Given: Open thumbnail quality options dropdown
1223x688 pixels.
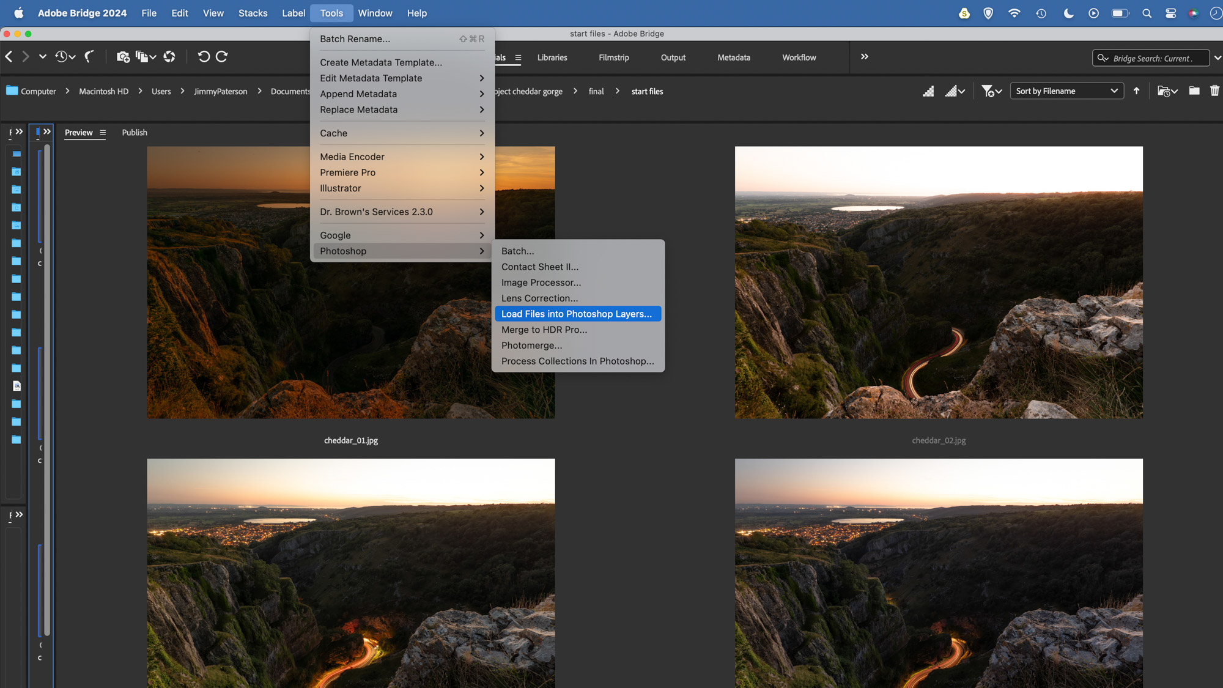Looking at the screenshot, I should 955,91.
